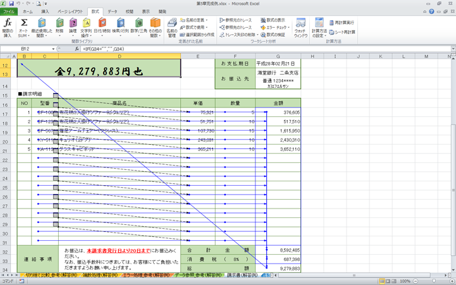Image resolution: width=456 pixels, height=285 pixels.
Task: Click the オートSUM sigma icon
Action: (x=24, y=23)
